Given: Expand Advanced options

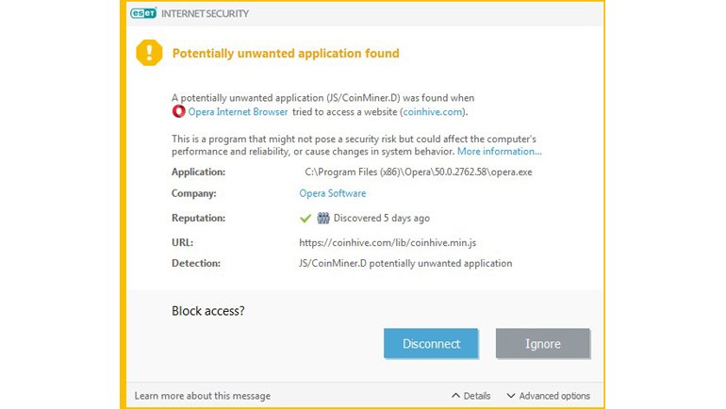Looking at the screenshot, I should 548,396.
